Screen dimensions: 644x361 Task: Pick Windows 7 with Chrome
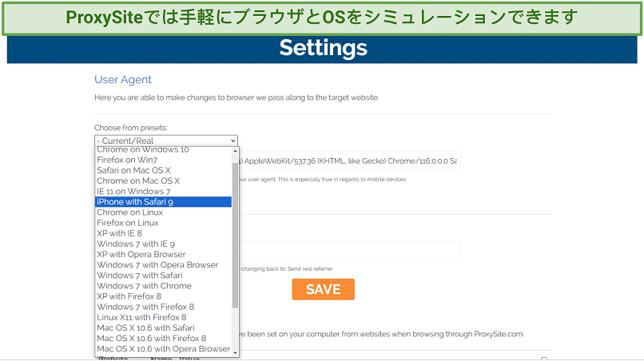click(164, 286)
